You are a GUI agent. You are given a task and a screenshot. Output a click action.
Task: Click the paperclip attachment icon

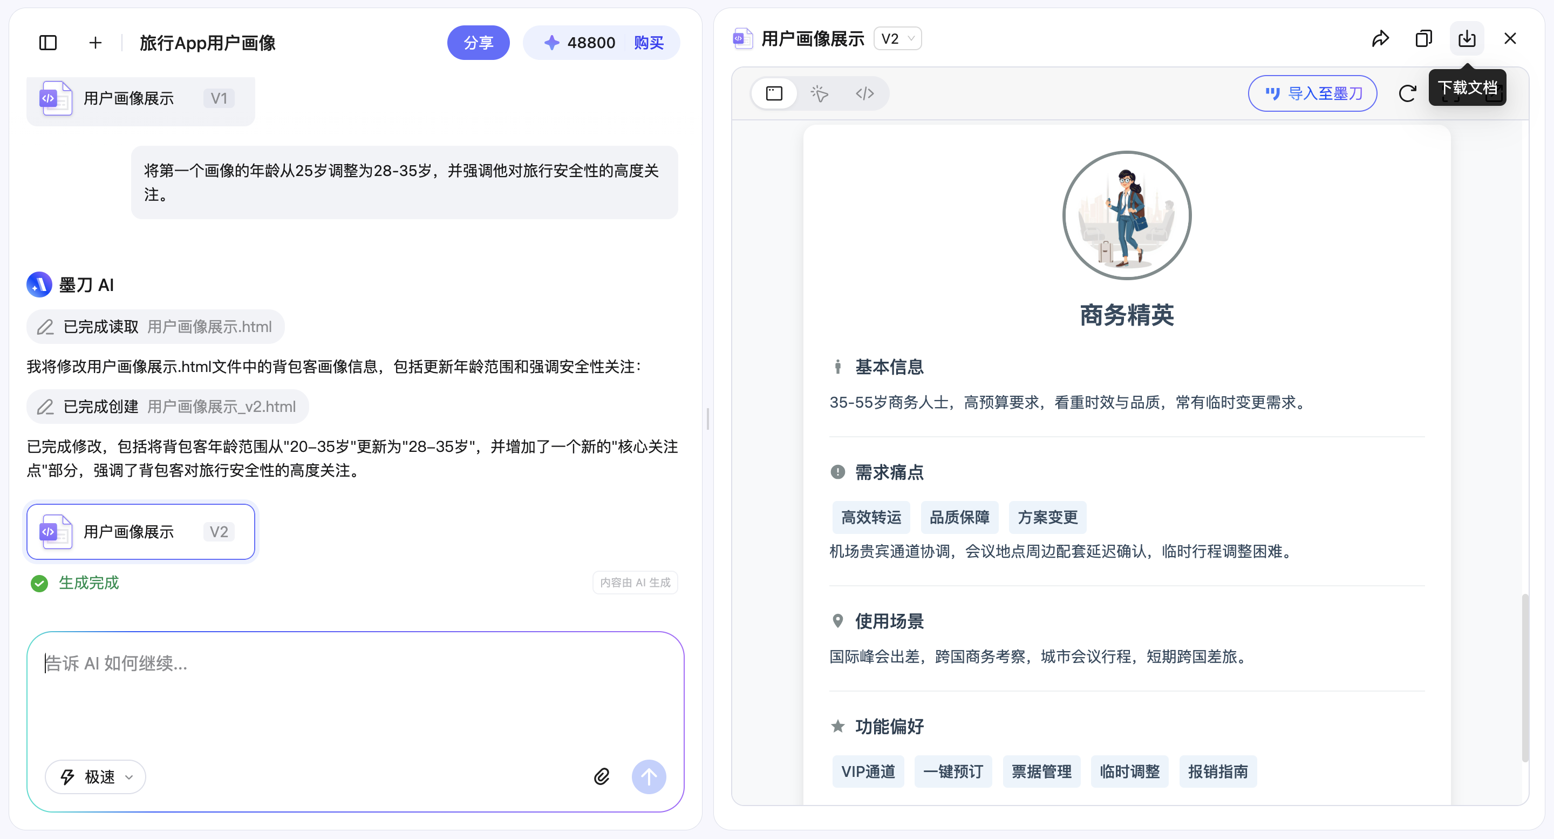(x=602, y=776)
